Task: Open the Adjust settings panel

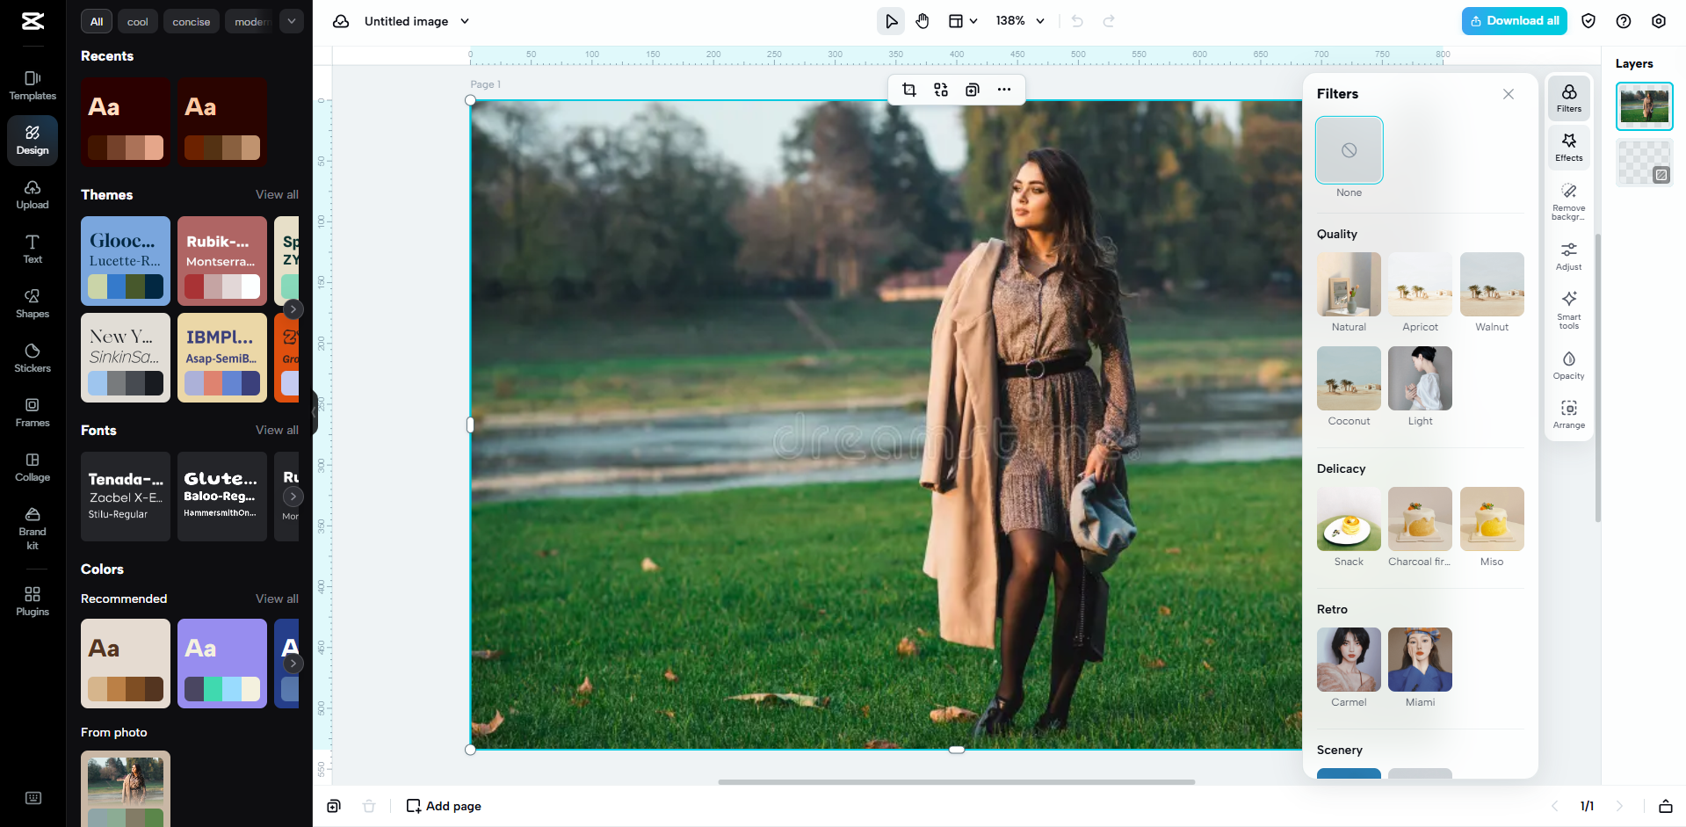Action: (1568, 256)
